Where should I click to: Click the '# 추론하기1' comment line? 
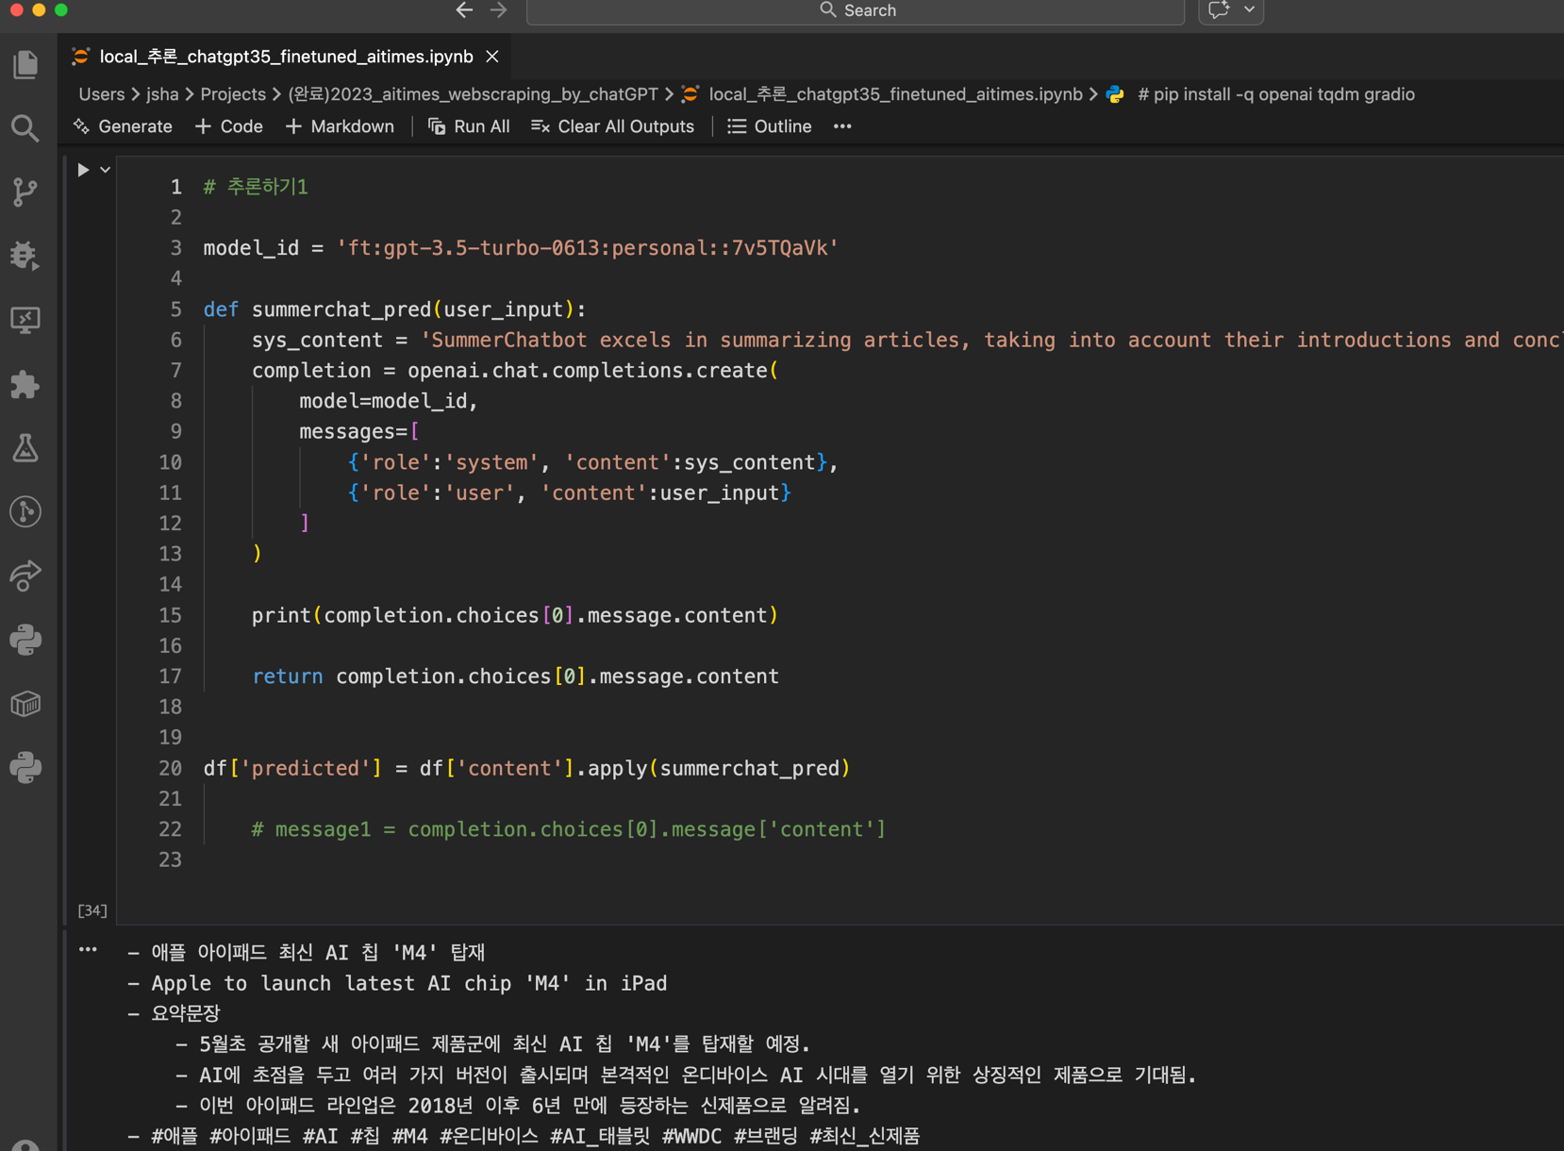coord(256,187)
